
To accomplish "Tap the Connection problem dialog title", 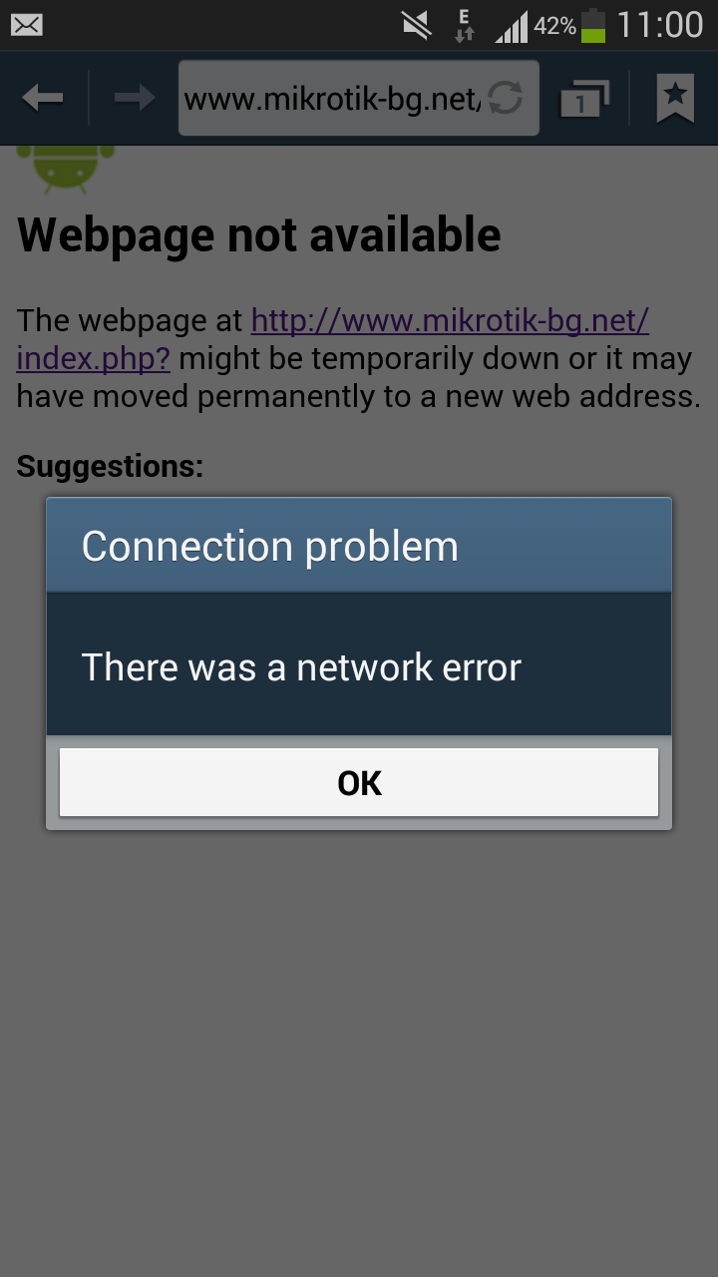I will click(269, 547).
